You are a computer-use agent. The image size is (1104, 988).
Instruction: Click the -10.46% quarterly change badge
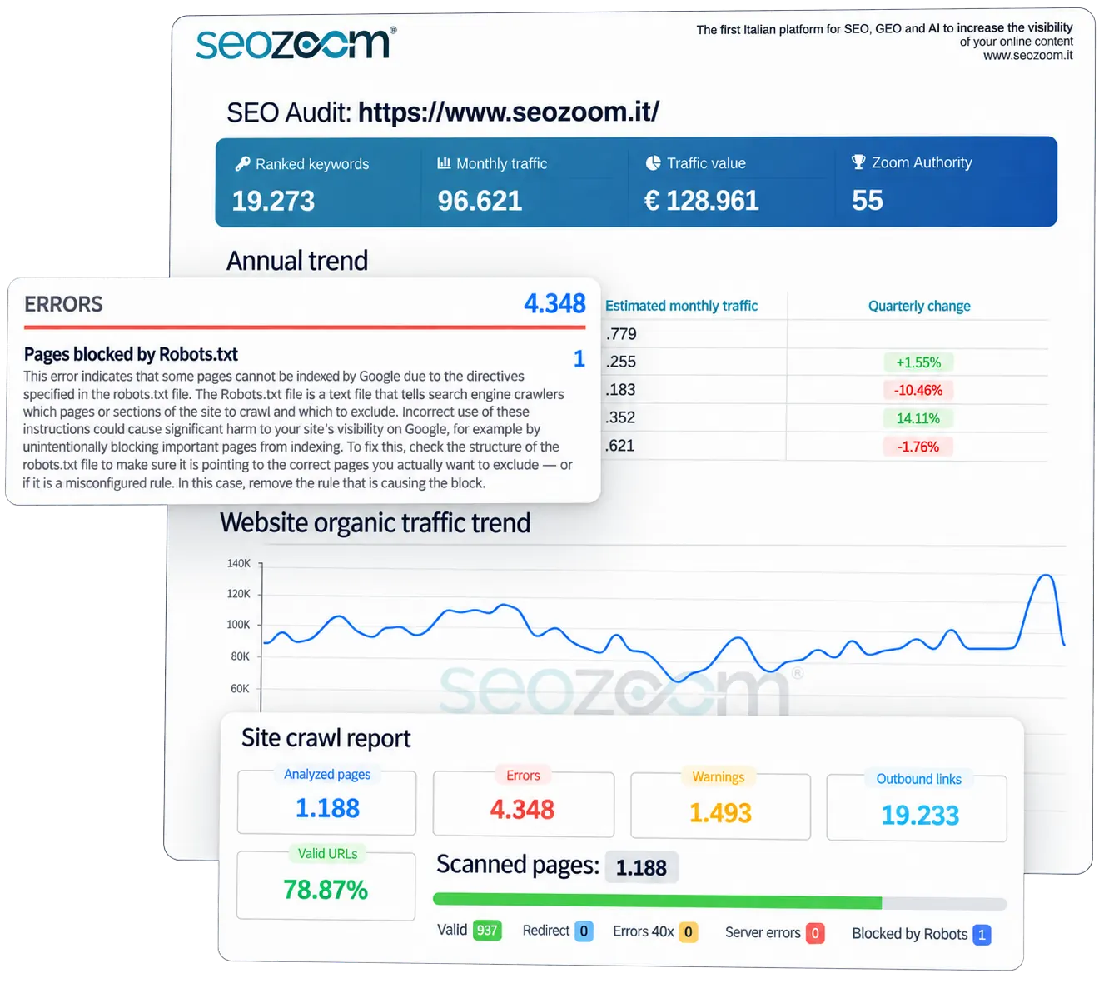(x=918, y=390)
